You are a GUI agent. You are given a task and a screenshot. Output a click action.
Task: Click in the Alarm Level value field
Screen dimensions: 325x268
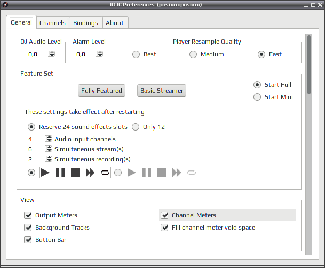85,54
